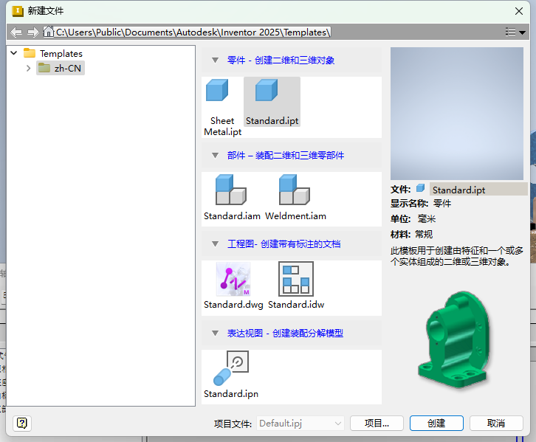
Task: Go forward with the right arrow icon
Action: coord(33,32)
